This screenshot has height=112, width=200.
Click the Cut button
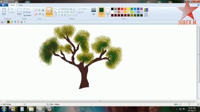tap(10, 9)
